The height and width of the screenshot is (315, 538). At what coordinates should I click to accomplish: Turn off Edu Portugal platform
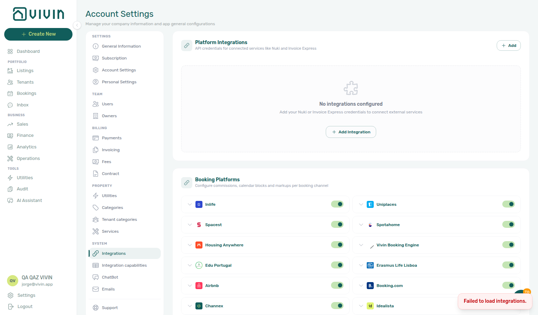point(337,265)
